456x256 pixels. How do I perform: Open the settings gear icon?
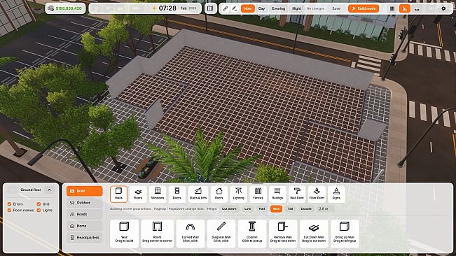tap(443, 8)
